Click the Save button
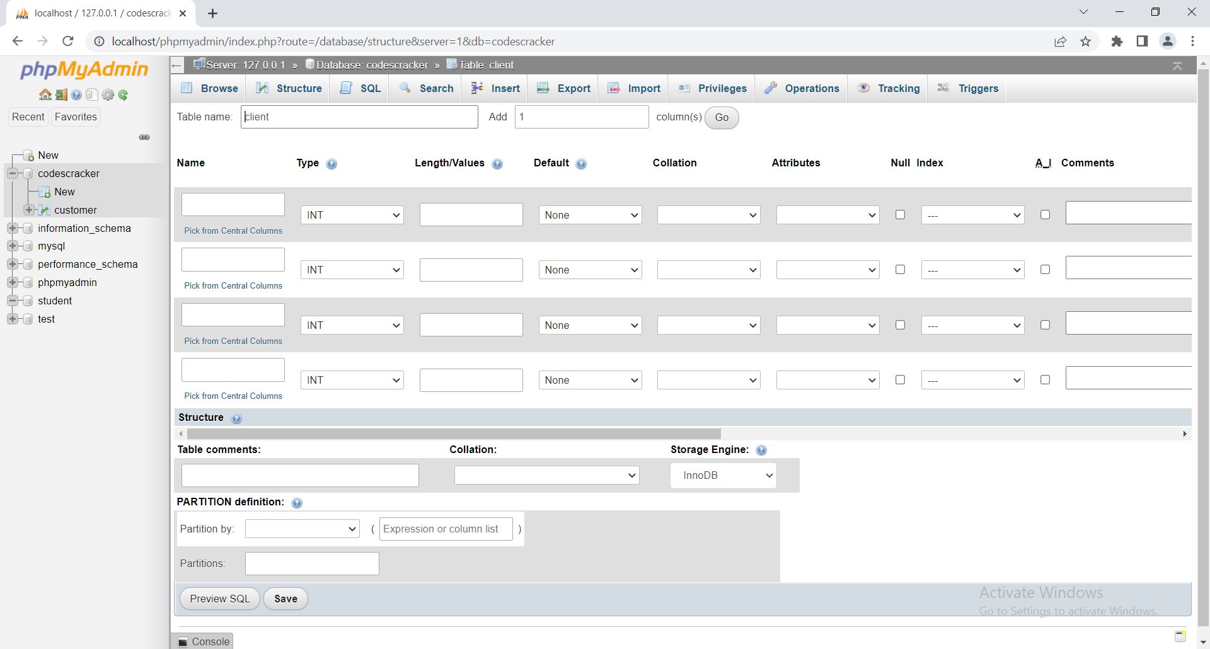The image size is (1210, 649). 285,598
